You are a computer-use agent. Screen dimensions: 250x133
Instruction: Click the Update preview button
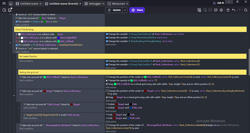tap(114, 10)
